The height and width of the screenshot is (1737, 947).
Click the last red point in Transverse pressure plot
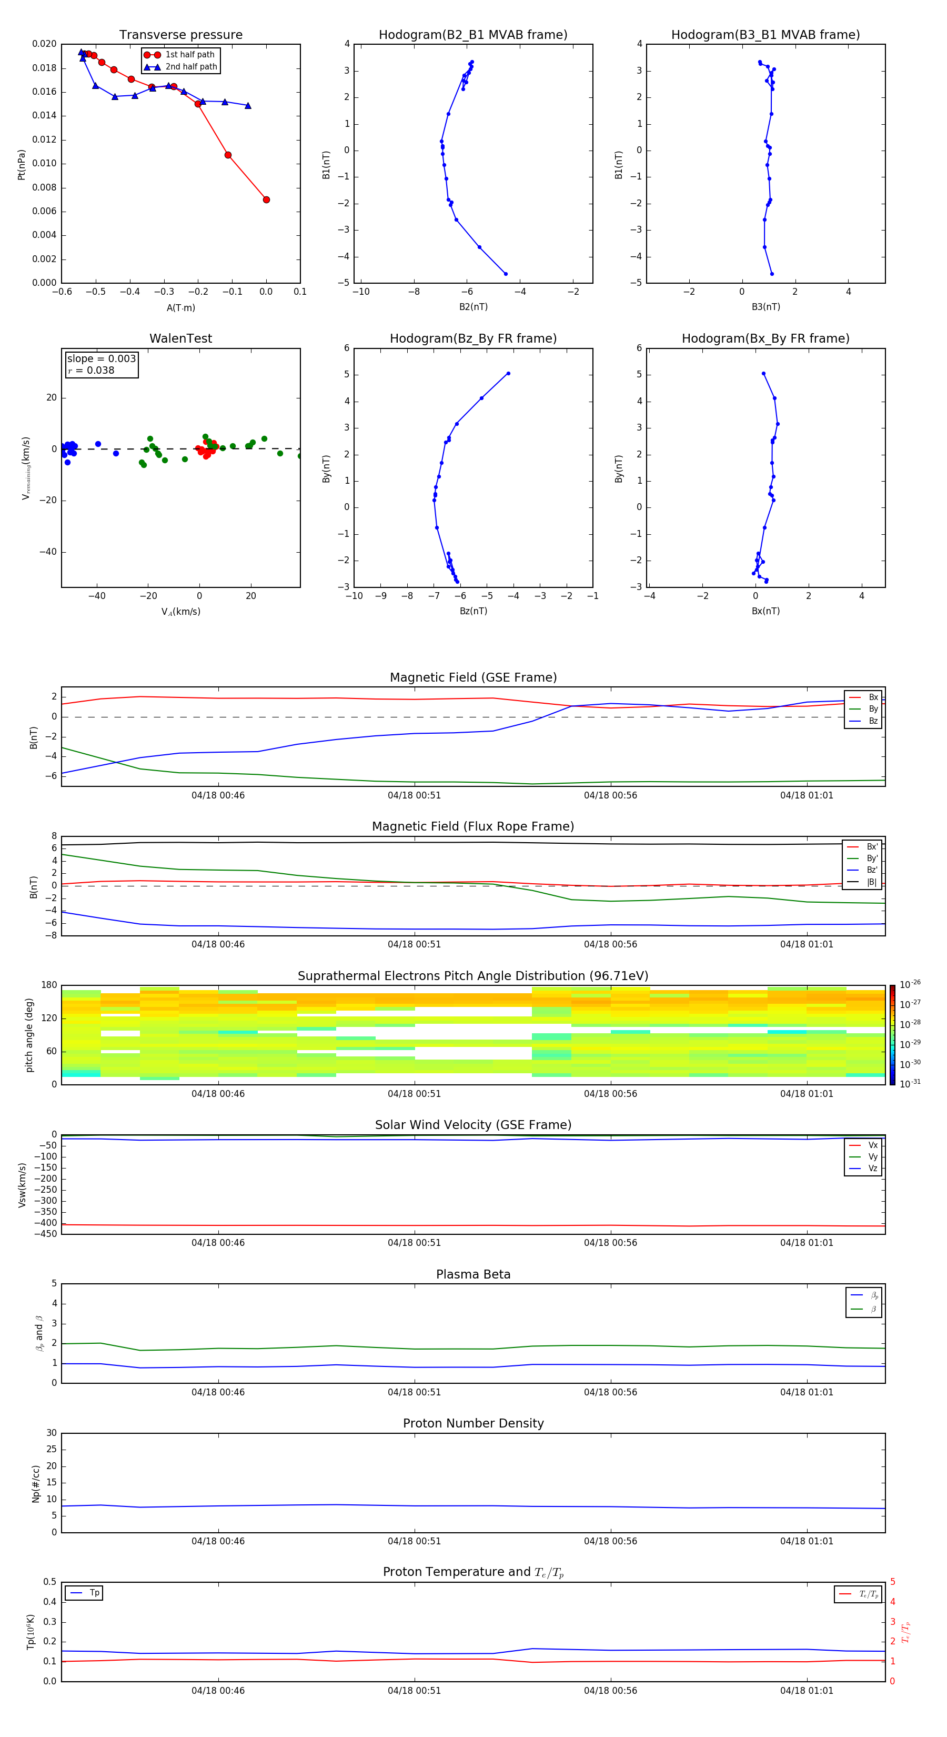point(266,199)
